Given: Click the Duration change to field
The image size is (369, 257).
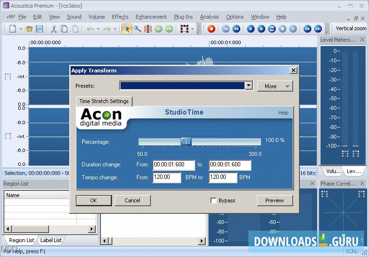Looking at the screenshot, I should (x=230, y=164).
